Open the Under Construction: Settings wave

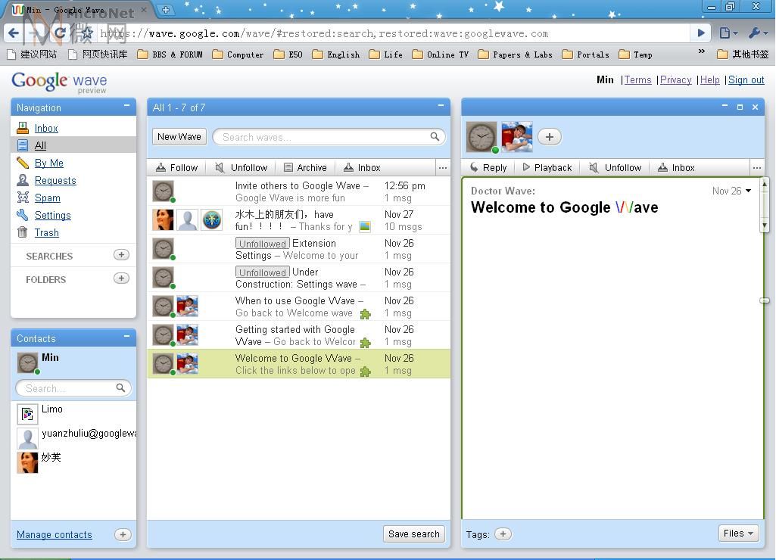coord(299,278)
